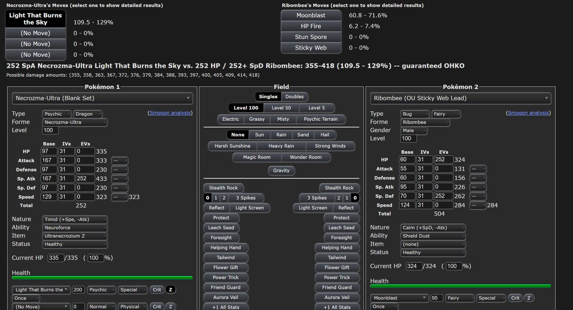Switch field to Doubles format
Screen dimensions: 573x310
294,96
